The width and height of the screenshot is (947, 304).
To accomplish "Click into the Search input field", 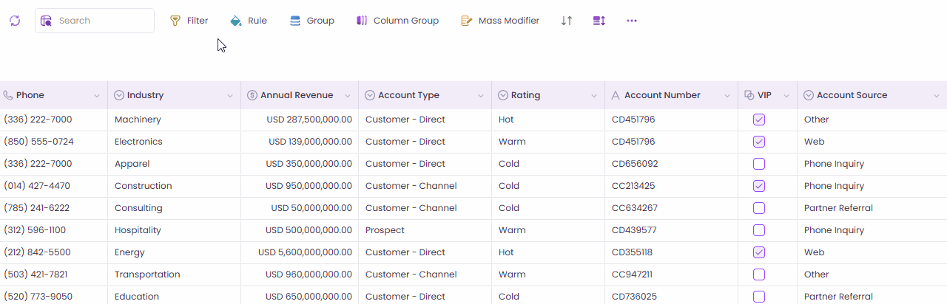I will (104, 21).
